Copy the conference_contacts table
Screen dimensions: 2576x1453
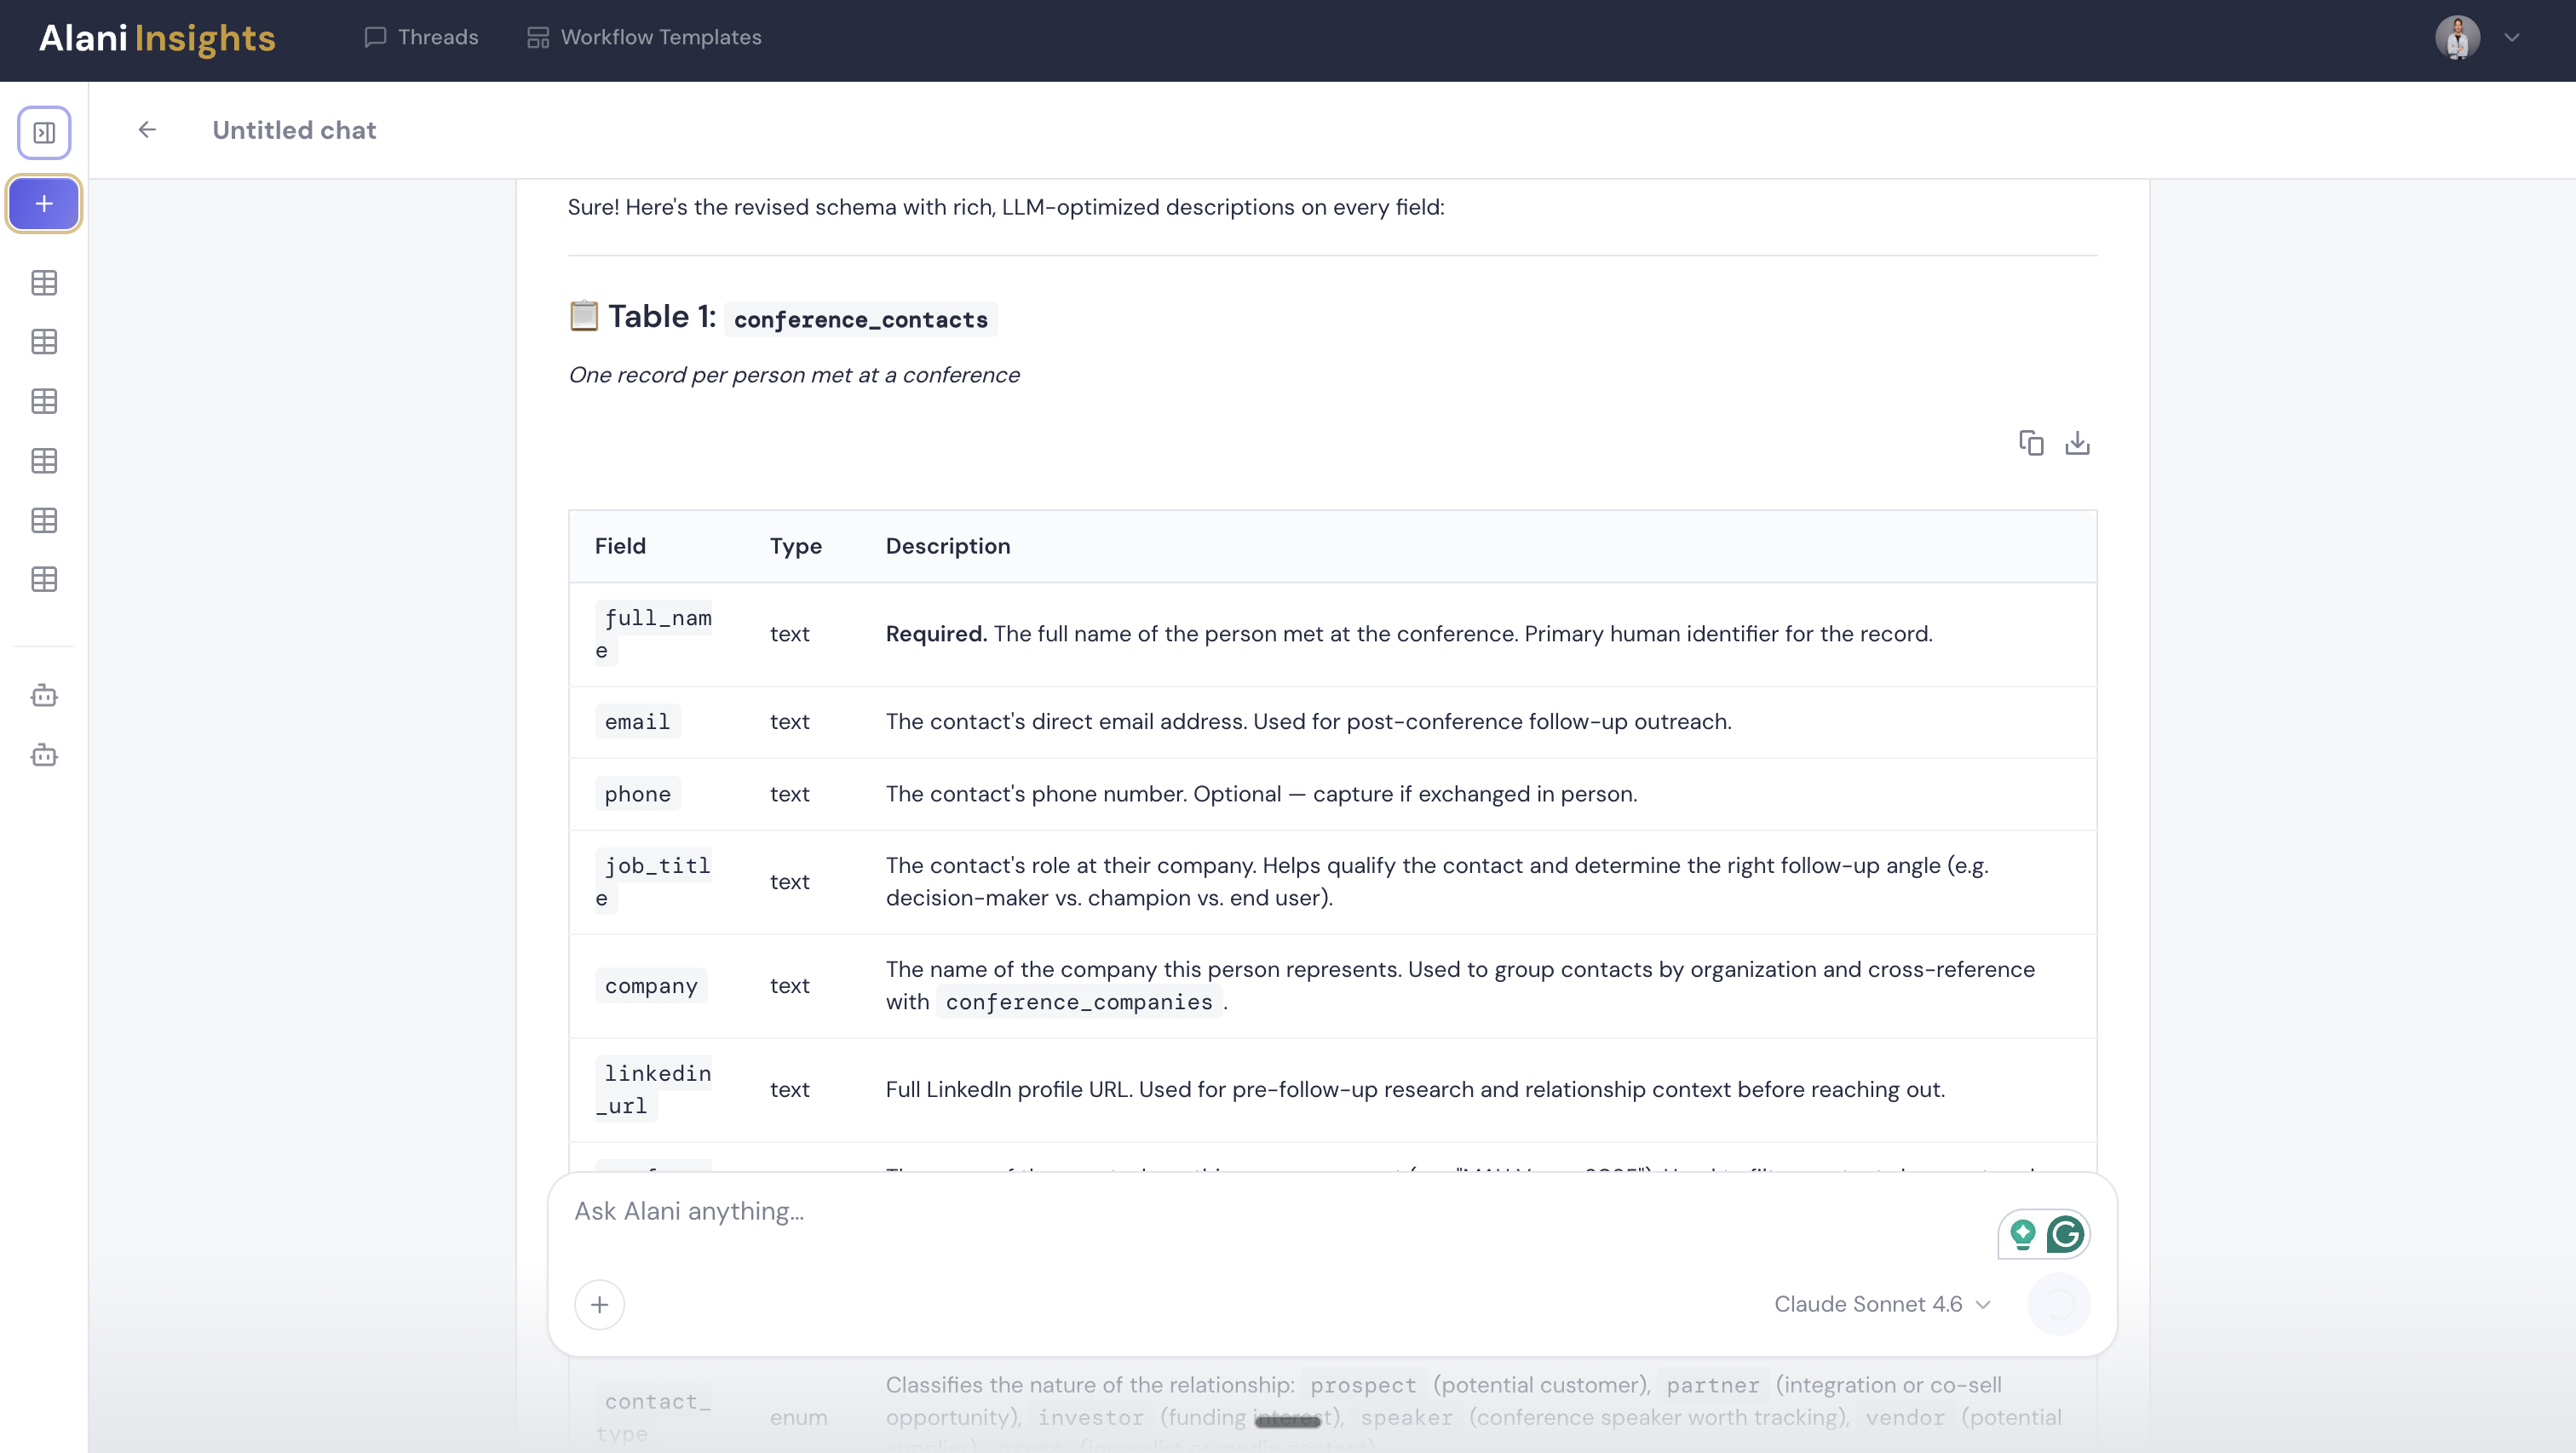pyautogui.click(x=2031, y=443)
